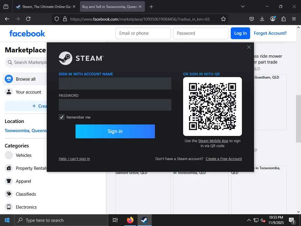Viewport: 301px width, 226px height.
Task: Open the taskbar clock and date
Action: click(276, 220)
